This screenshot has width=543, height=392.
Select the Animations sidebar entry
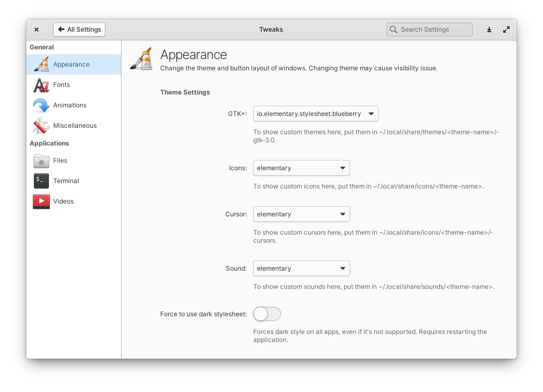(x=69, y=105)
